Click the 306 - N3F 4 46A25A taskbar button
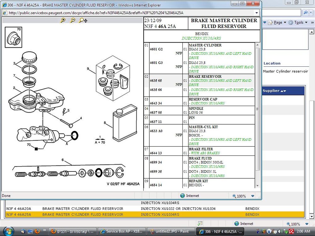Viewport: 315px width, 236px height. click(220, 231)
